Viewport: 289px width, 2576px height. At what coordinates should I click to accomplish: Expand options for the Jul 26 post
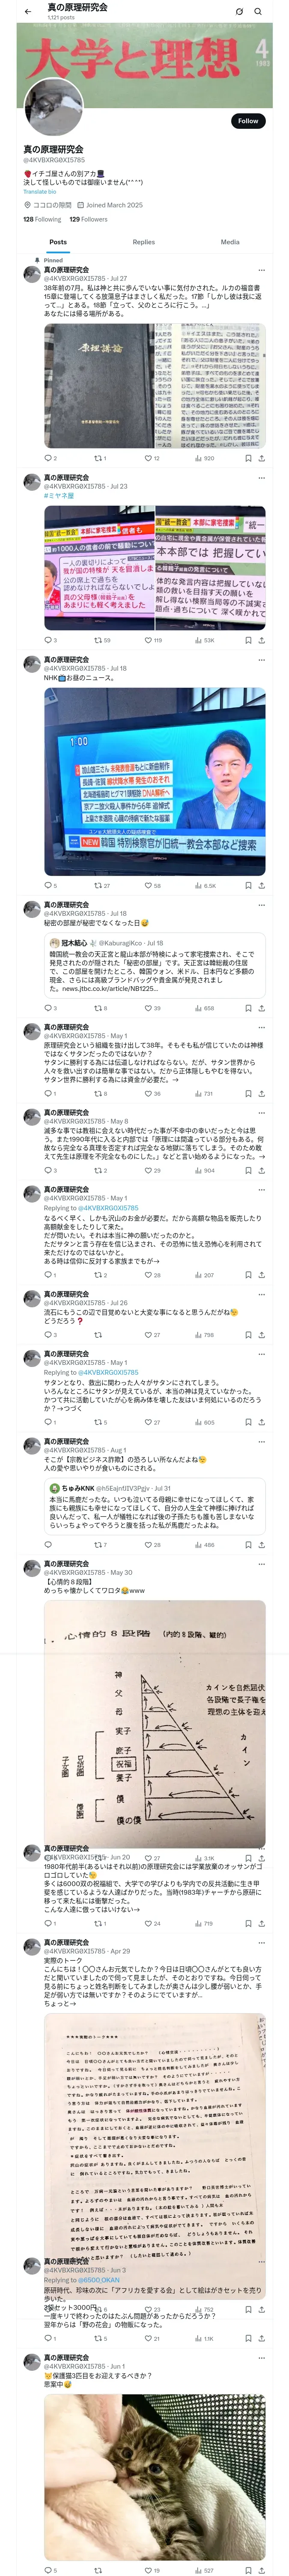tap(261, 1294)
